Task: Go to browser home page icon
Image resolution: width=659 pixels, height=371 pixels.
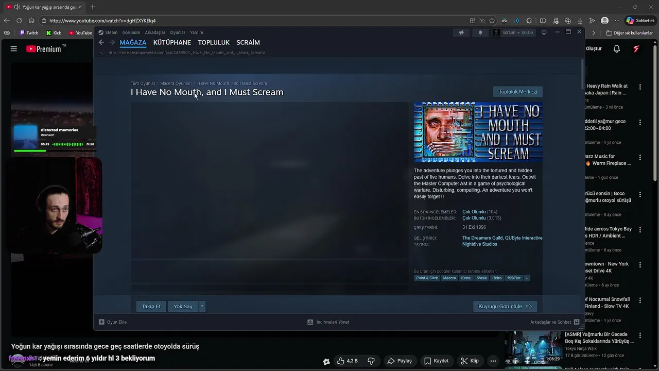Action: 31,21
